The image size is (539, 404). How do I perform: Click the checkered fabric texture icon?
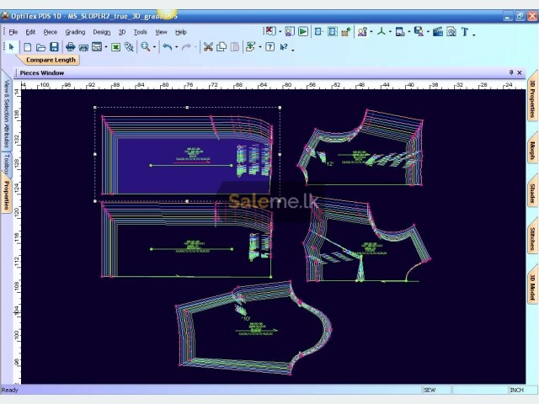coord(346,32)
